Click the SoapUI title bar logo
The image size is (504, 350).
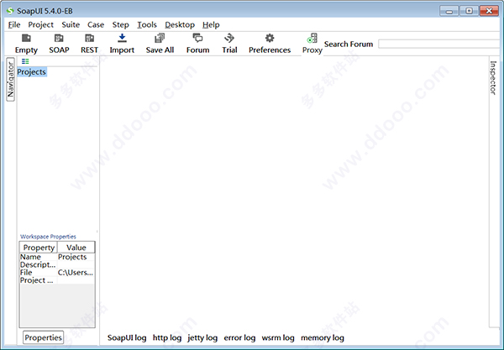click(10, 11)
